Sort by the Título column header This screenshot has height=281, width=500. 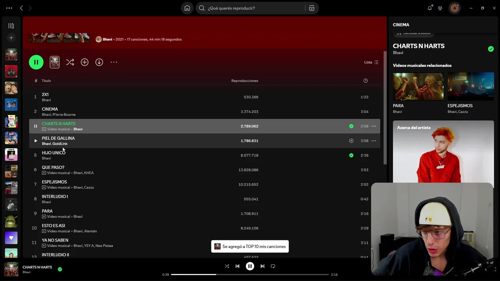tap(46, 81)
